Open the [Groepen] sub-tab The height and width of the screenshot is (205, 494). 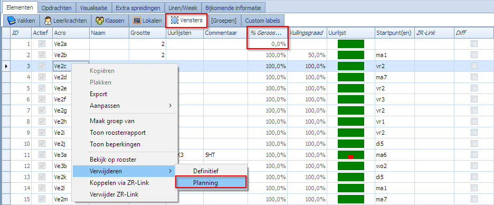click(x=224, y=21)
